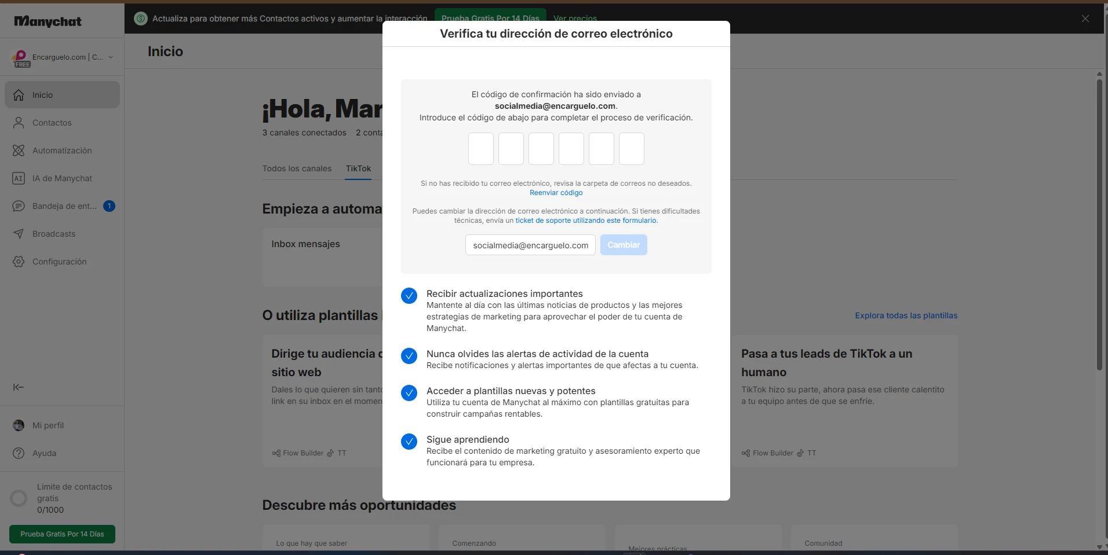Go to Inicio in the sidebar
Screen dimensions: 1108x555
point(62,95)
